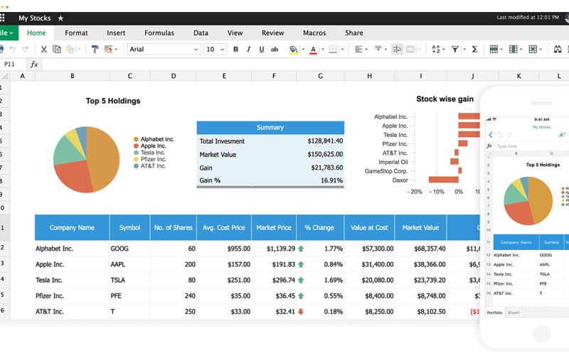Expand the paste options arrow
The image size is (569, 355).
pyautogui.click(x=79, y=49)
